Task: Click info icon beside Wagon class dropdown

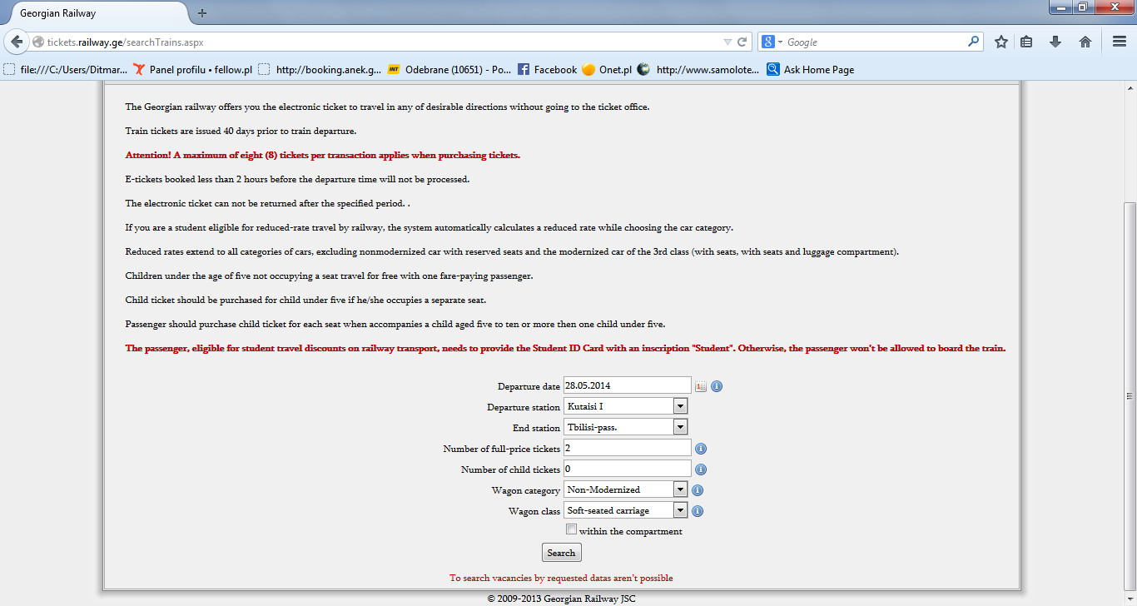Action: 698,511
